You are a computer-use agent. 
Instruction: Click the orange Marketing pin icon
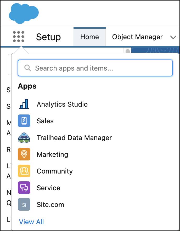(x=24, y=154)
